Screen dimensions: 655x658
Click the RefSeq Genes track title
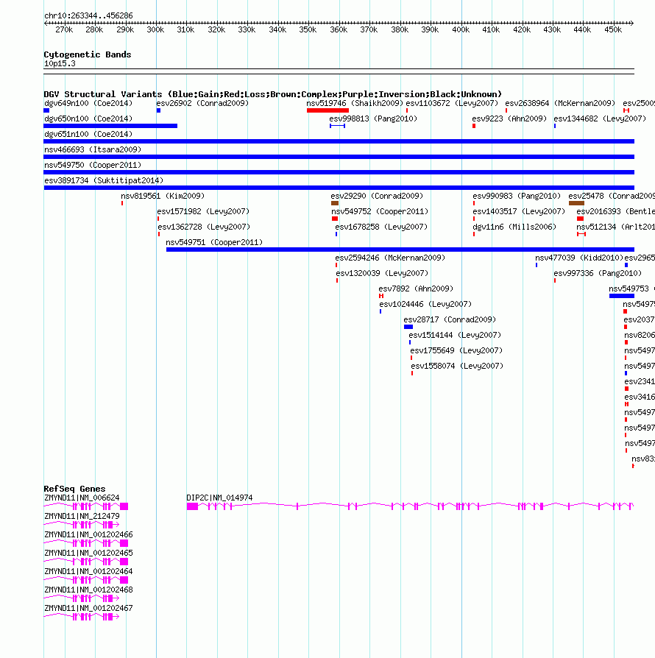coord(74,489)
